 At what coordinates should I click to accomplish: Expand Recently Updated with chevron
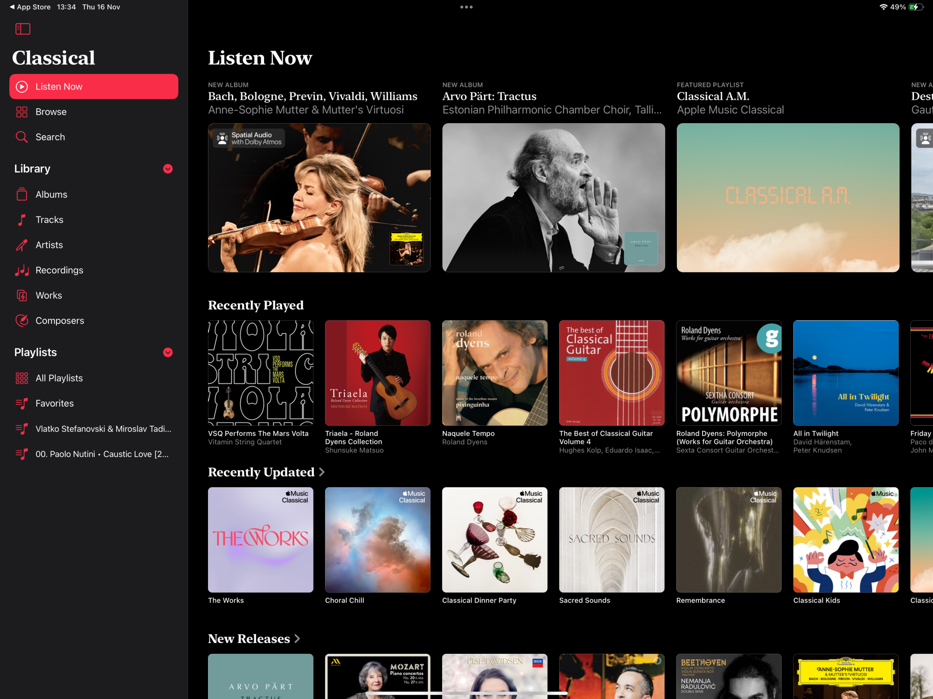(322, 472)
